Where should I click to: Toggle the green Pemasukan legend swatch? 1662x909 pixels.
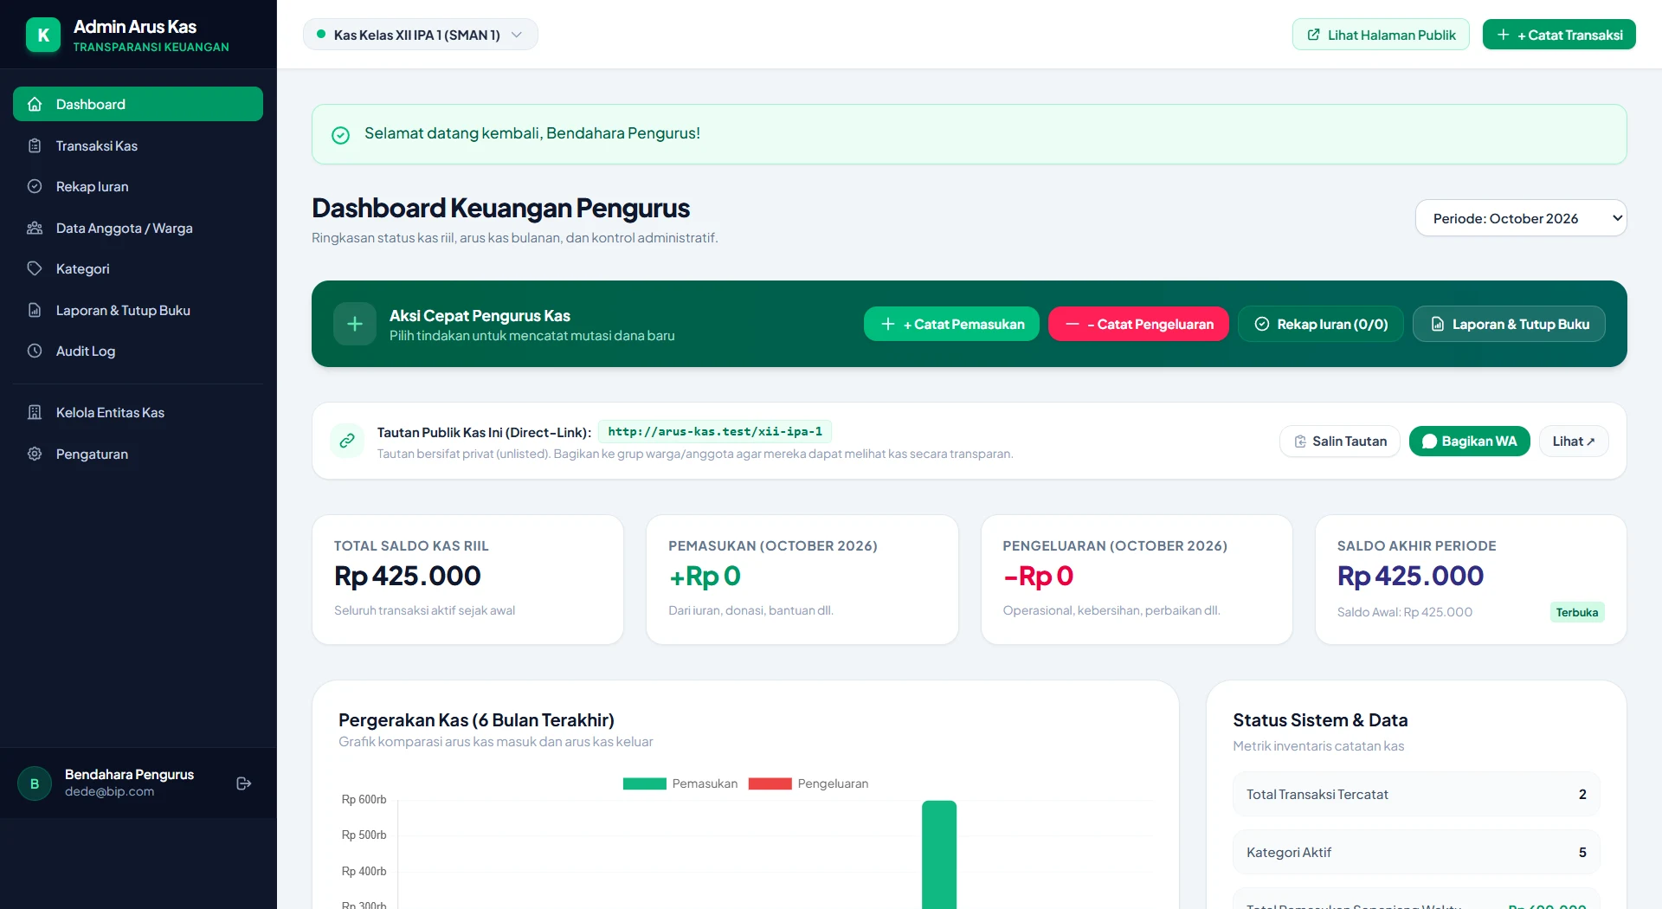[x=645, y=783]
